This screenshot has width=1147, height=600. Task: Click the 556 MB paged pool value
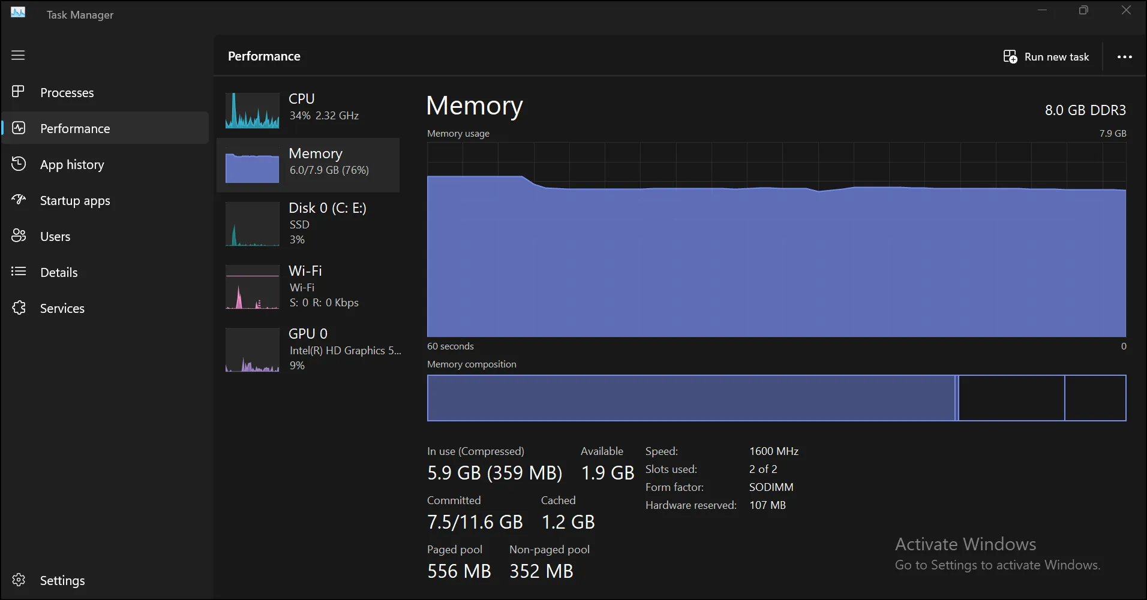click(459, 571)
